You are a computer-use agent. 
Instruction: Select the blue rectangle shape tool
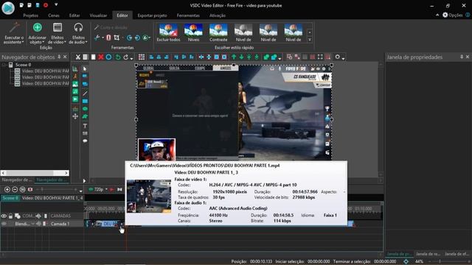(85, 102)
